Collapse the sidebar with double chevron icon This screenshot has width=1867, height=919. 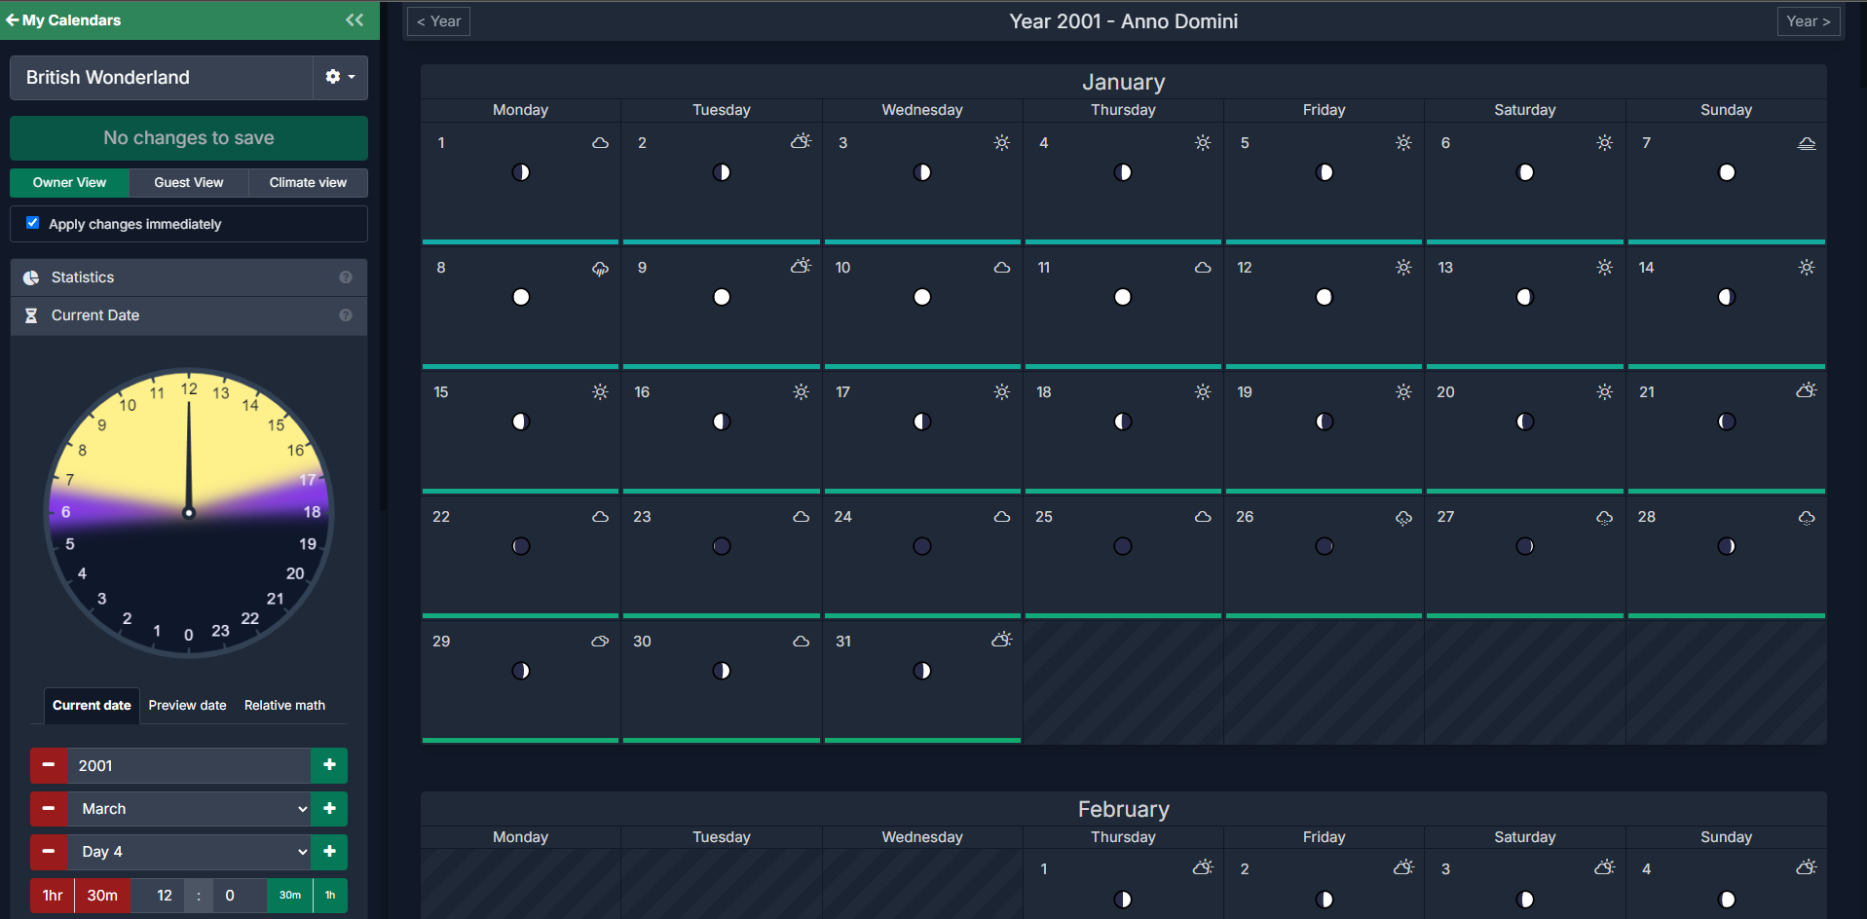coord(355,19)
